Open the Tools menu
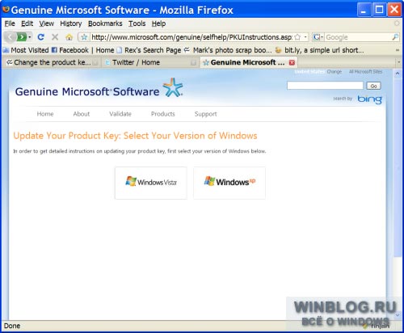 (x=137, y=23)
